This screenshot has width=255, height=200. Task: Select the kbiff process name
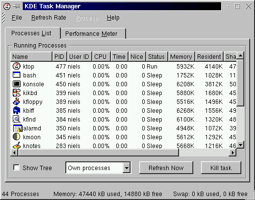(28, 111)
